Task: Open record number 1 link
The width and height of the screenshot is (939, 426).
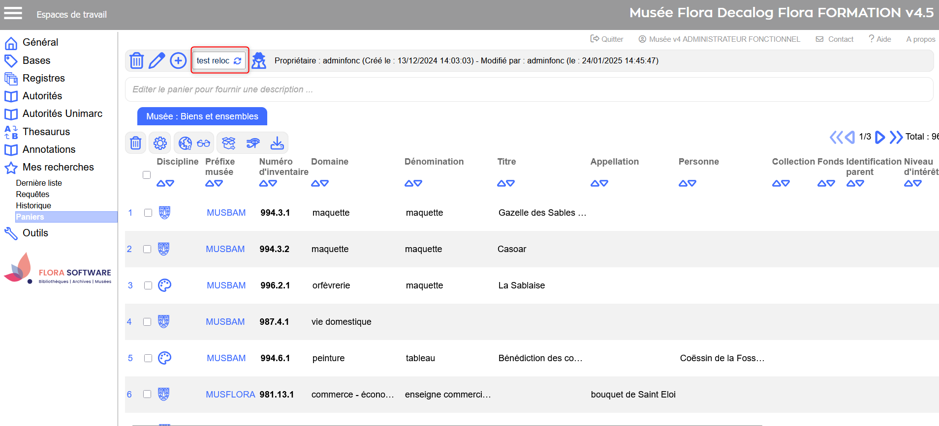Action: tap(130, 213)
